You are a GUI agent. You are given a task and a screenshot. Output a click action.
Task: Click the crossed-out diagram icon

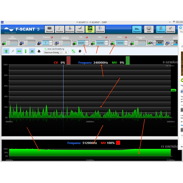point(32,51)
